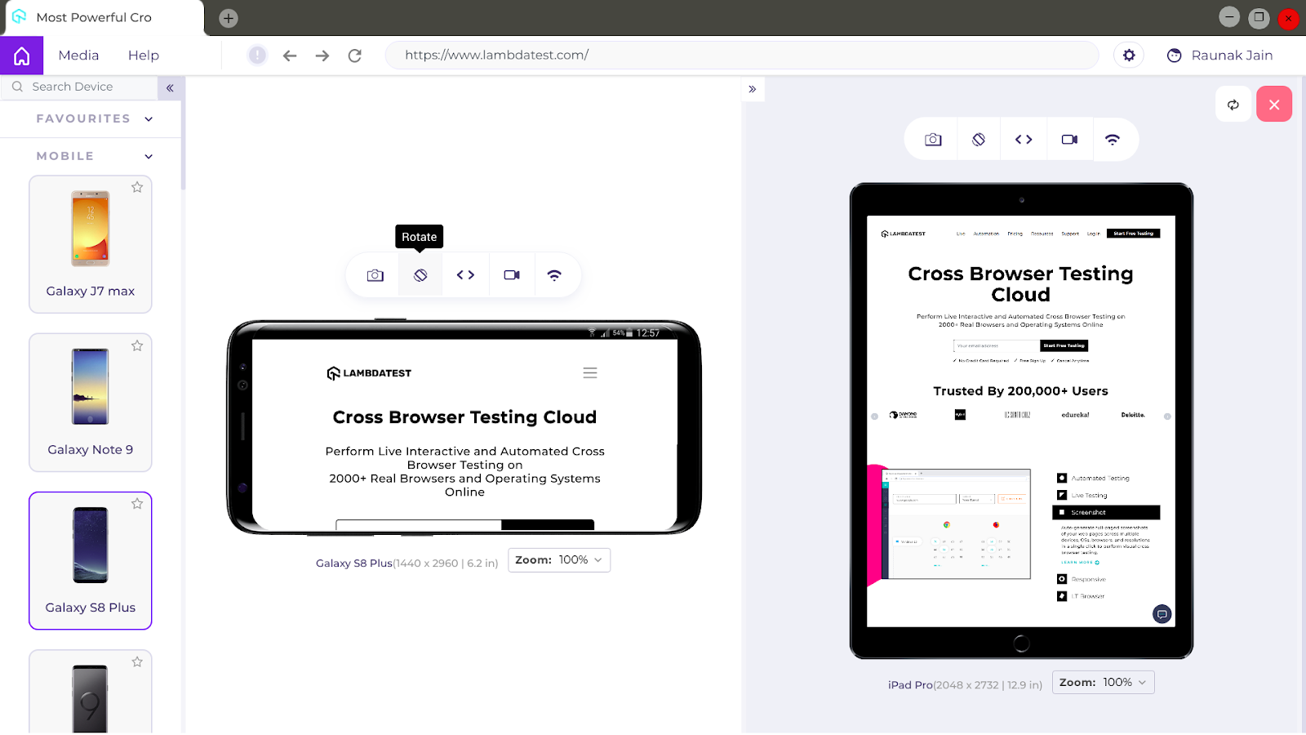
Task: Rotate the iPad Pro device
Action: [x=979, y=140]
